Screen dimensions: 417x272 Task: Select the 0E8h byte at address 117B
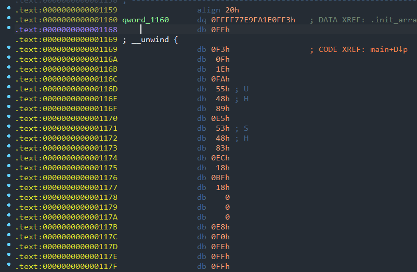(220, 227)
